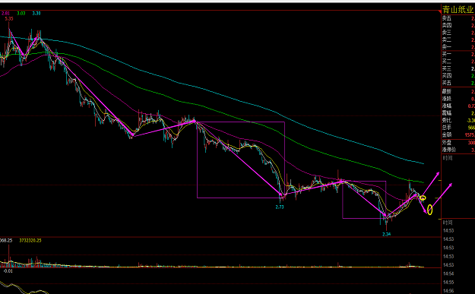Click the upper 时间 column header

(448, 158)
